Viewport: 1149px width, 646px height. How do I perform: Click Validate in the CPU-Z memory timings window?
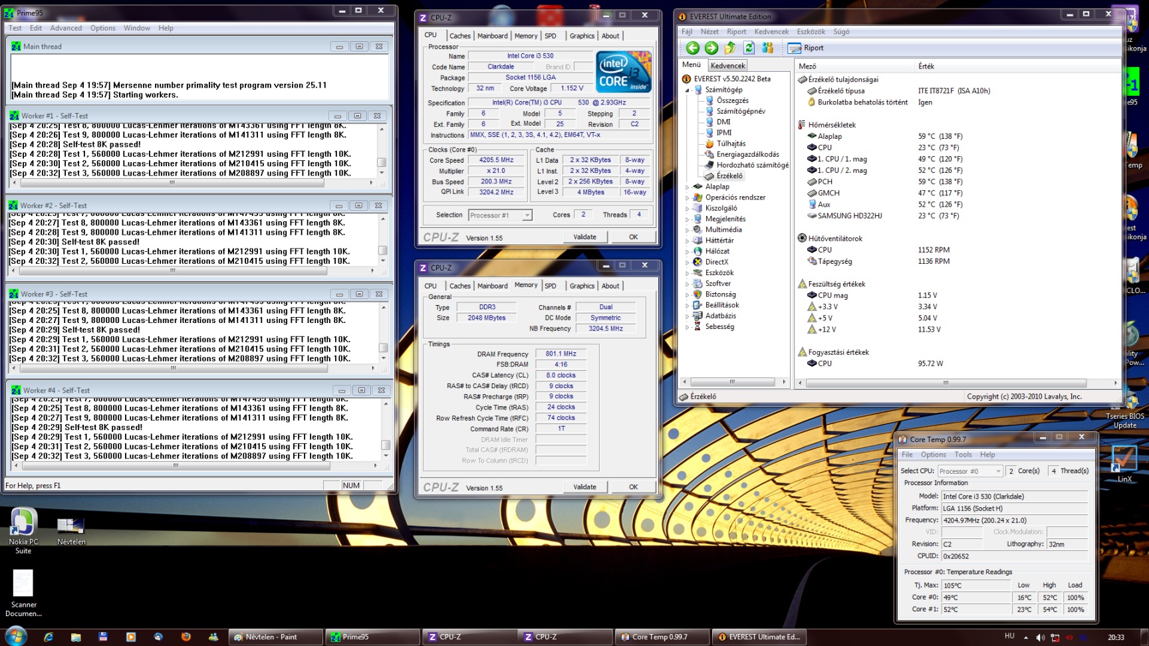584,486
